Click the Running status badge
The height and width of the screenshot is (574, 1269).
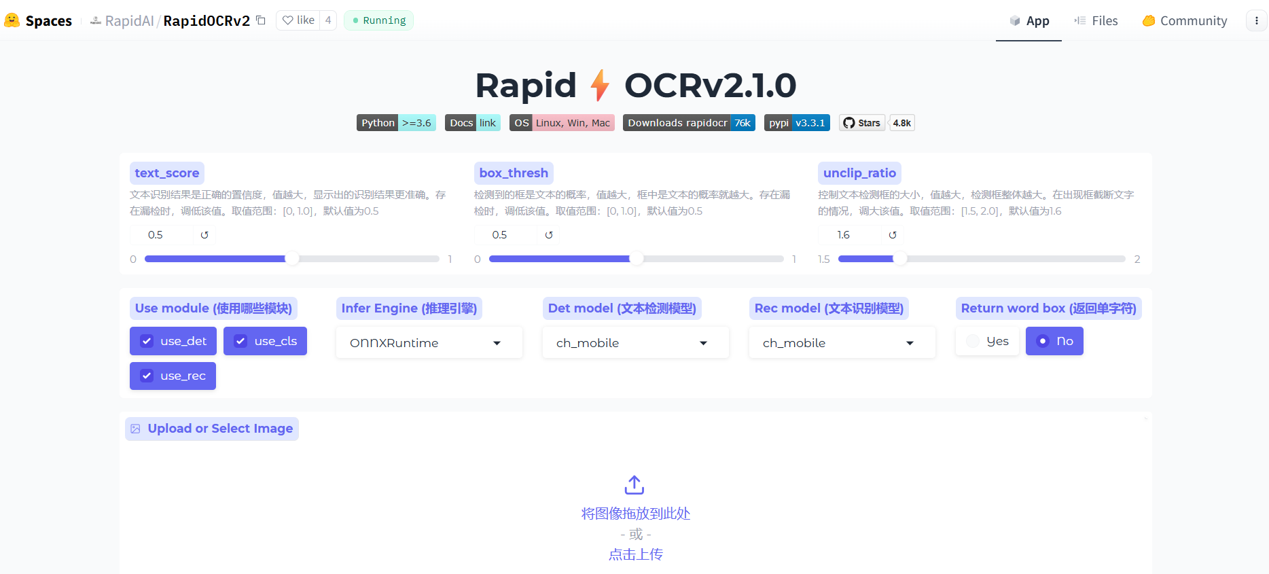[x=378, y=20]
